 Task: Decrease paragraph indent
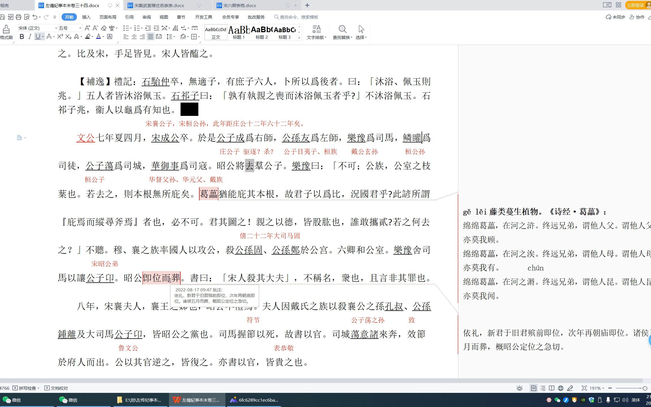tap(148, 28)
